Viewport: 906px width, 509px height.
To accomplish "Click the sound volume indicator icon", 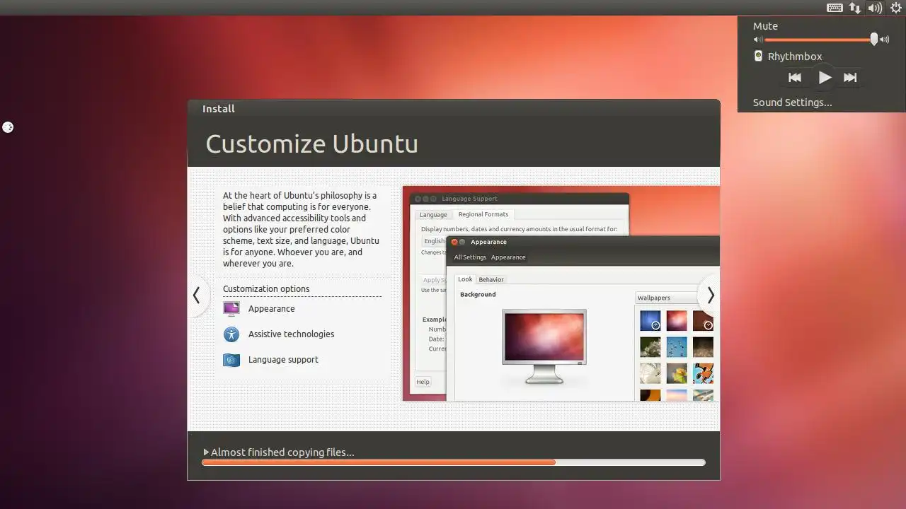I will [876, 8].
